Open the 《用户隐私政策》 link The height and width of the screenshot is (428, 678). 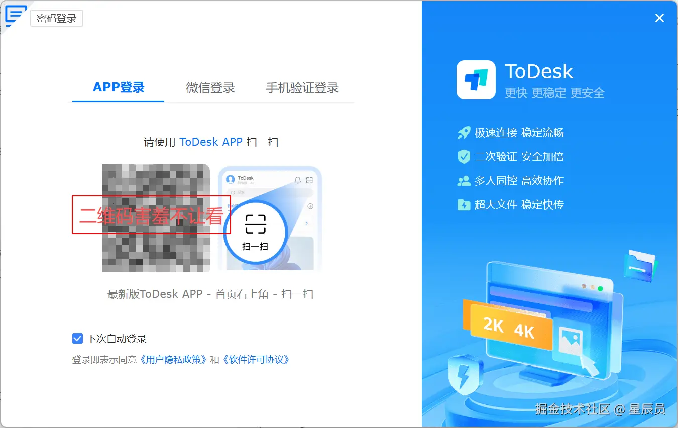pos(173,360)
